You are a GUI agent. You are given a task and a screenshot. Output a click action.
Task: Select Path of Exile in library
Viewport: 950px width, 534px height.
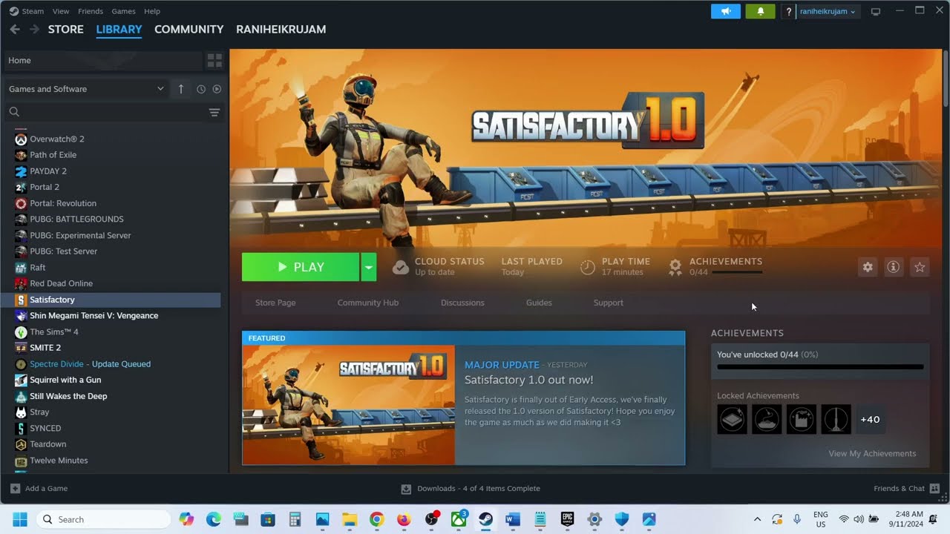click(x=53, y=155)
